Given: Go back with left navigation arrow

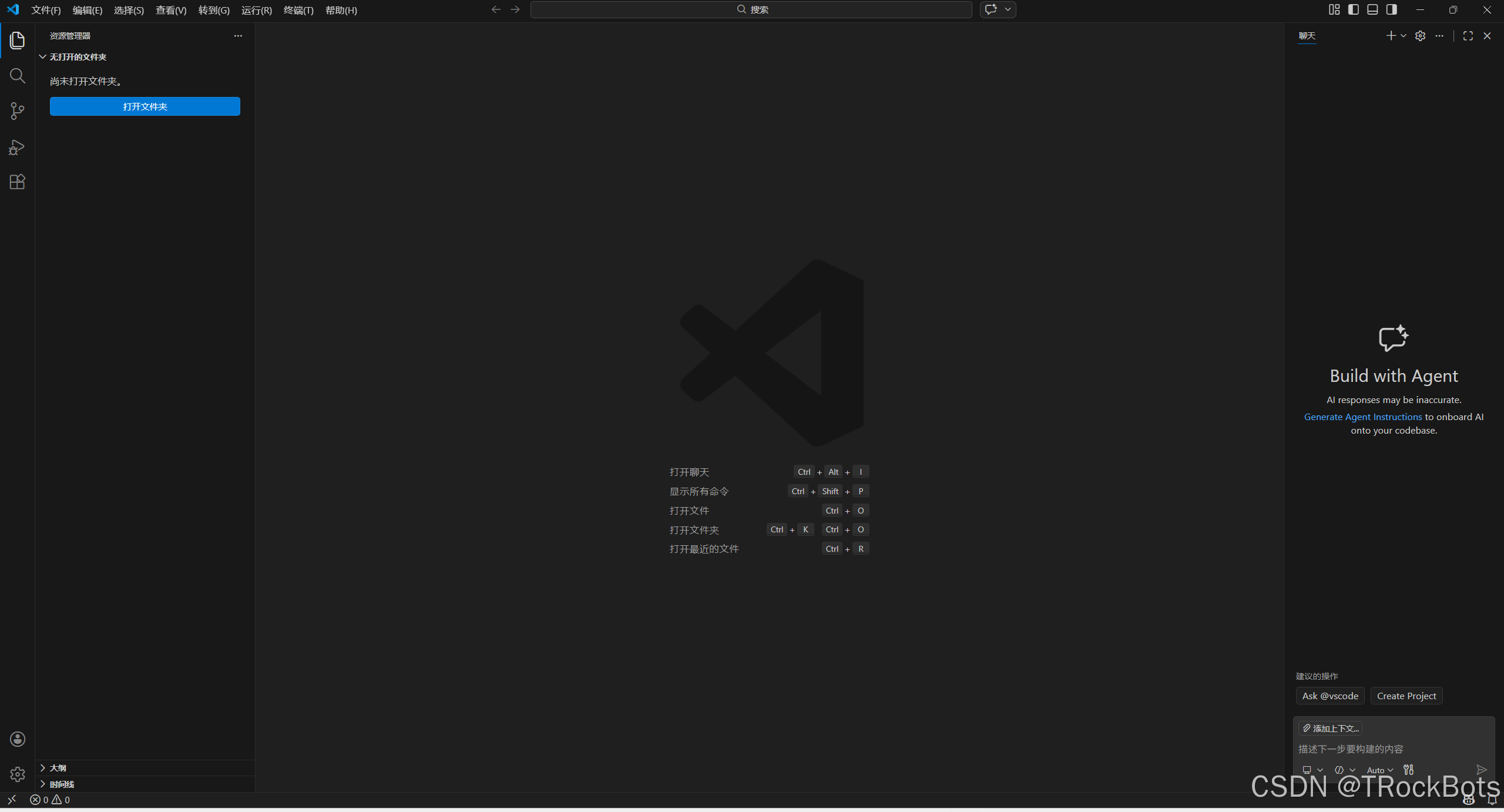Looking at the screenshot, I should click(496, 9).
